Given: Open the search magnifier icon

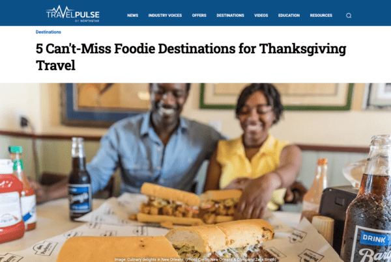Looking at the screenshot, I should point(349,16).
